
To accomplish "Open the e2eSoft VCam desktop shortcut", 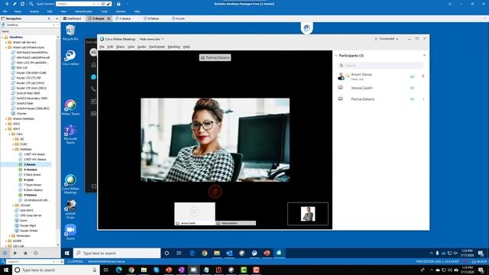I will point(70,209).
